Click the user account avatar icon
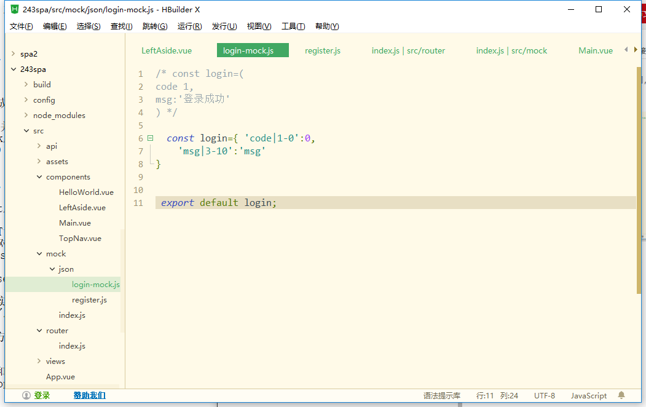Image resolution: width=646 pixels, height=407 pixels. click(26, 395)
